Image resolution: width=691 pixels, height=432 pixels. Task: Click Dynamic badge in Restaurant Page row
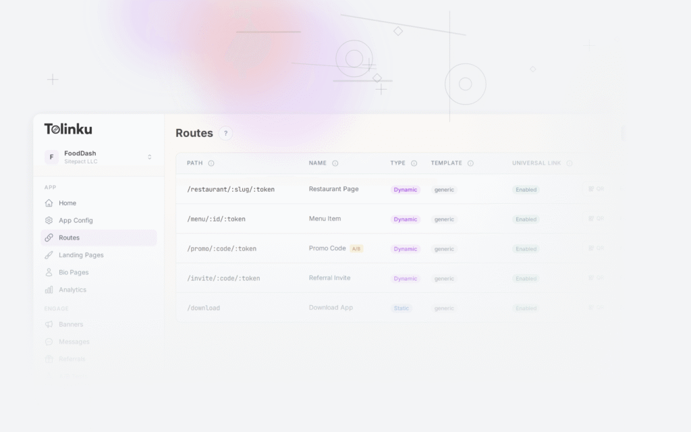[406, 190]
